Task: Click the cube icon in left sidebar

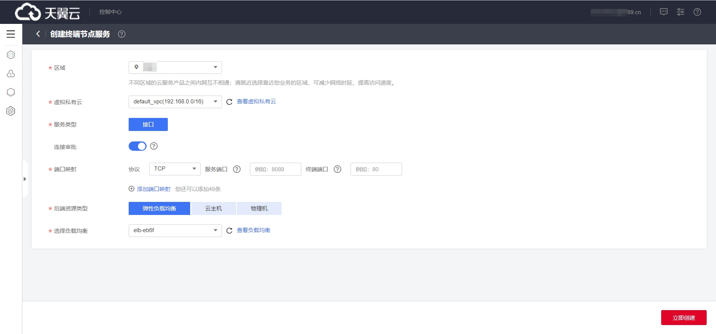Action: click(x=11, y=92)
